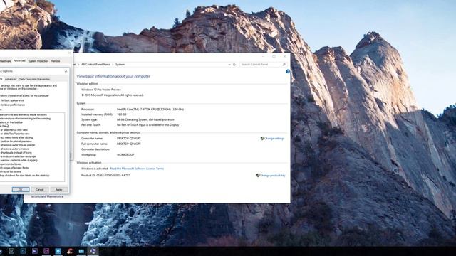
Task: Open the Hardware tab in System Properties
Action: click(5, 61)
